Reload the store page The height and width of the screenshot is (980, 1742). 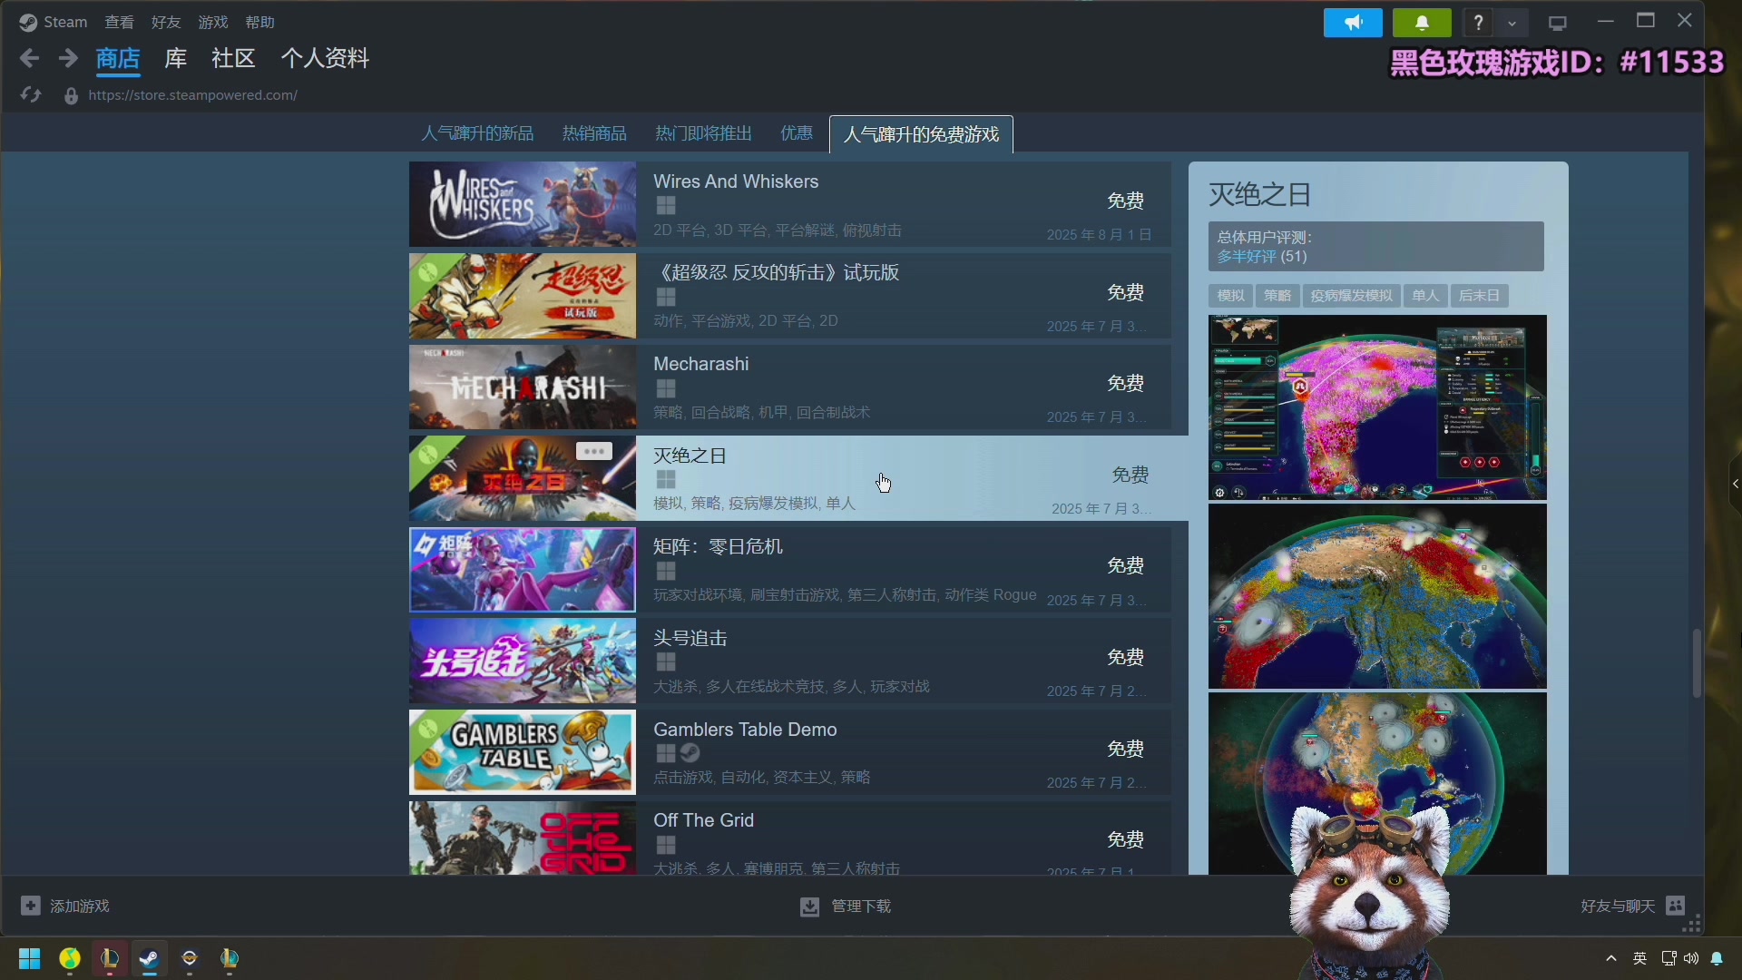pyautogui.click(x=31, y=95)
